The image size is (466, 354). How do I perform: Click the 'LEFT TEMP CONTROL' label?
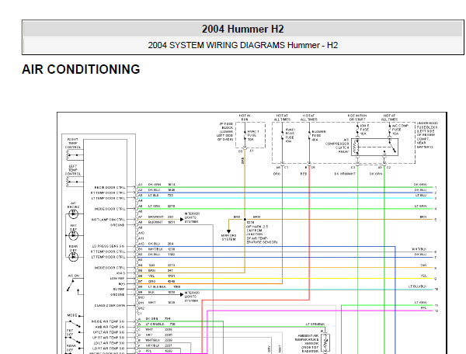(x=73, y=170)
